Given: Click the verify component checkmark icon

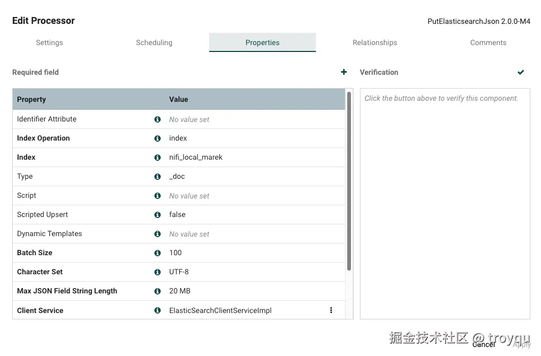Looking at the screenshot, I should click(x=521, y=72).
